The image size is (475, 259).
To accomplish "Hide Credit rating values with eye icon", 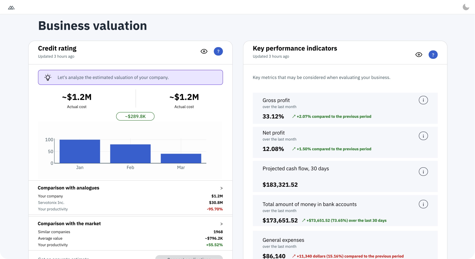I will pos(204,51).
